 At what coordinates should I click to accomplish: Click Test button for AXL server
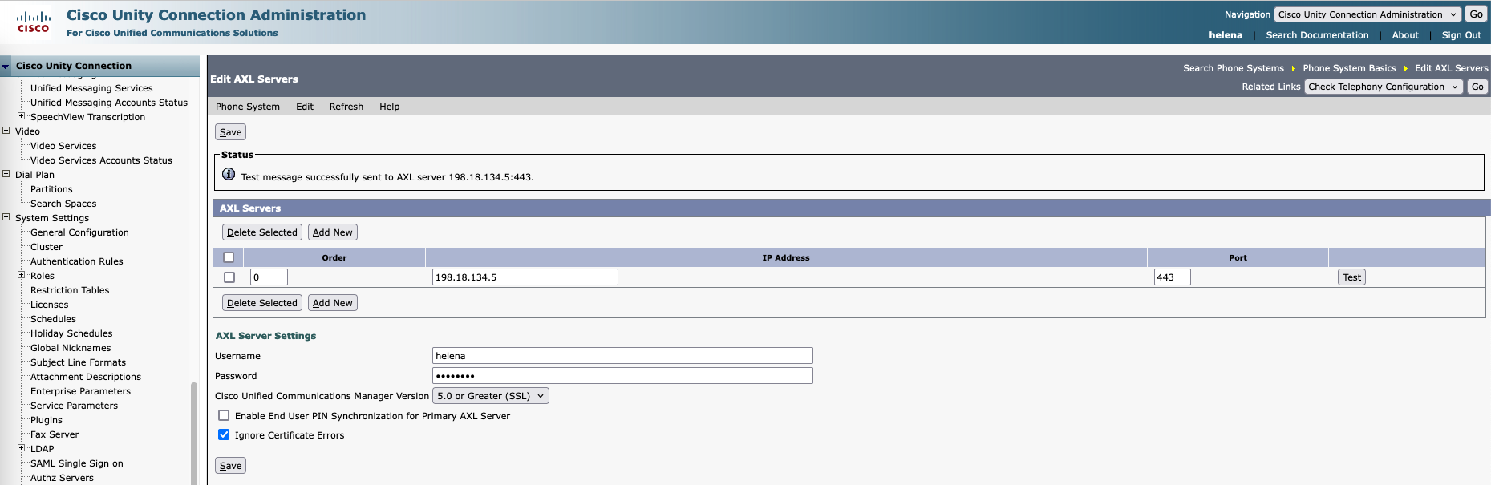click(x=1351, y=277)
